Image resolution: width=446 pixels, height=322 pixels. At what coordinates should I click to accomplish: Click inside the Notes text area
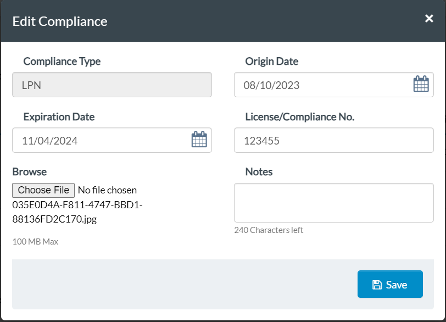click(333, 203)
